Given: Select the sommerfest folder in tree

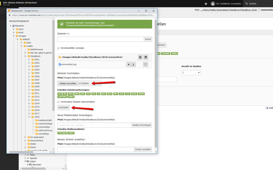Looking at the screenshot, I should tap(44, 127).
